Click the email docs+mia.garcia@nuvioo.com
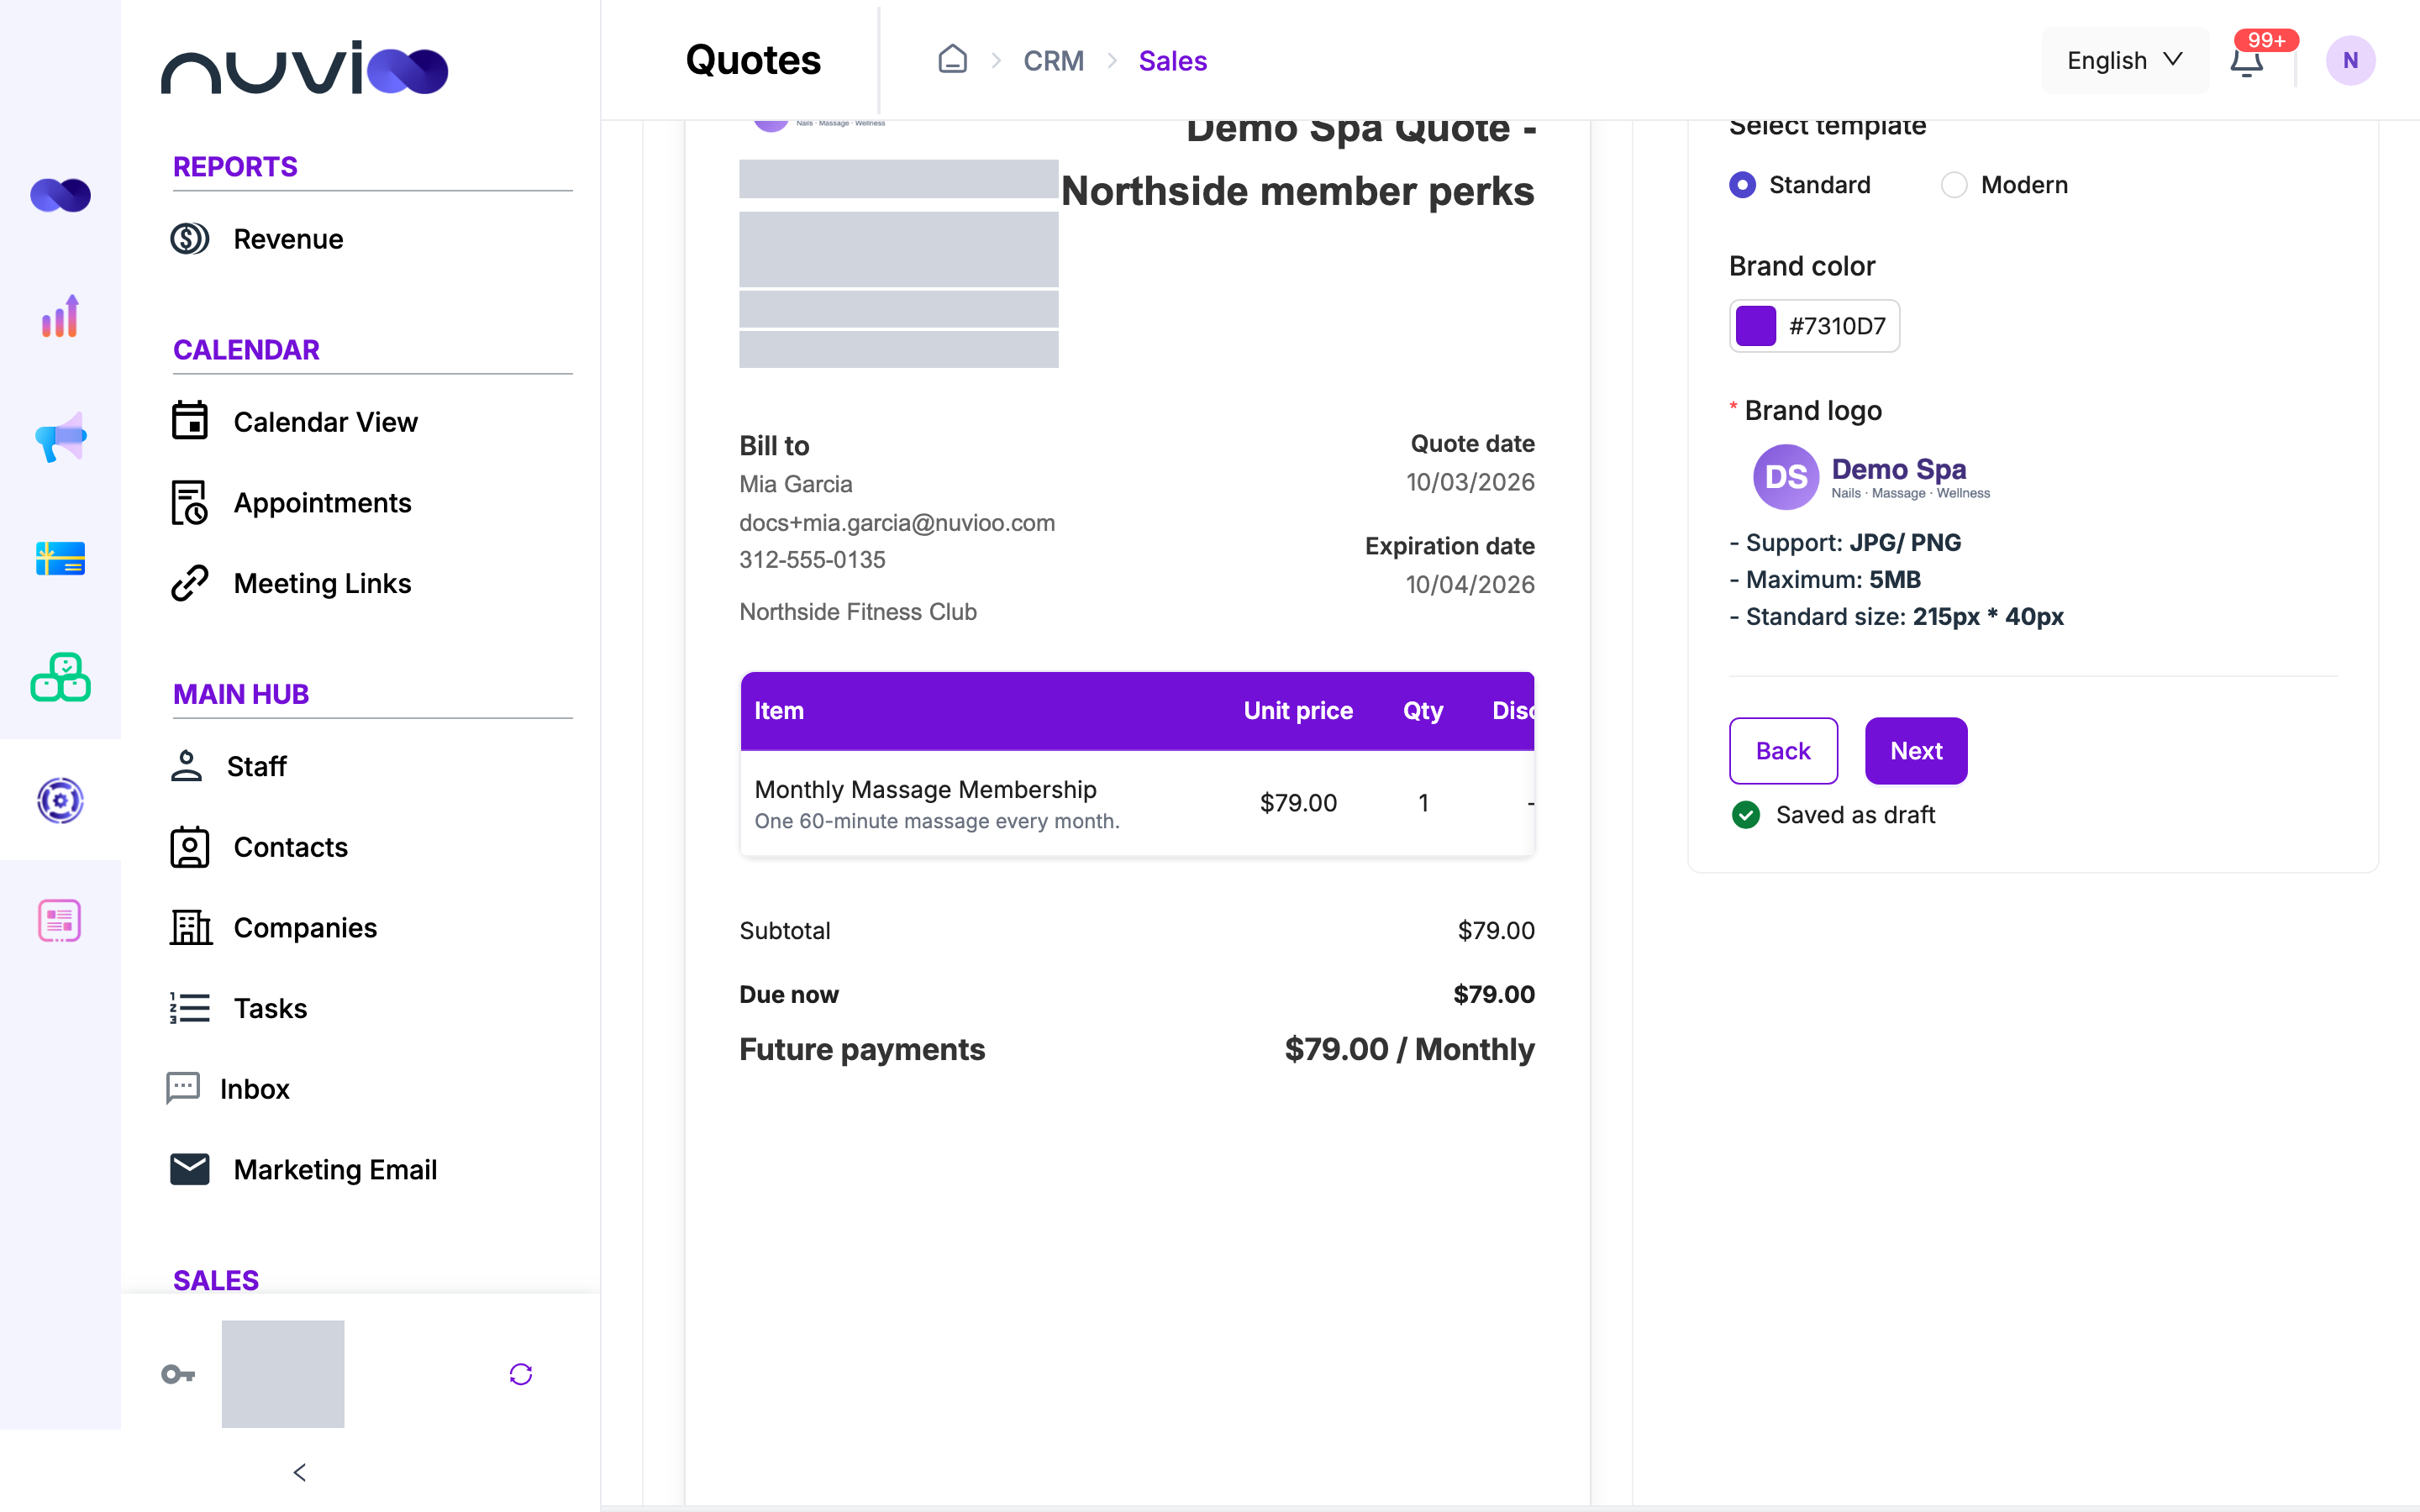This screenshot has height=1512, width=2420. point(897,523)
